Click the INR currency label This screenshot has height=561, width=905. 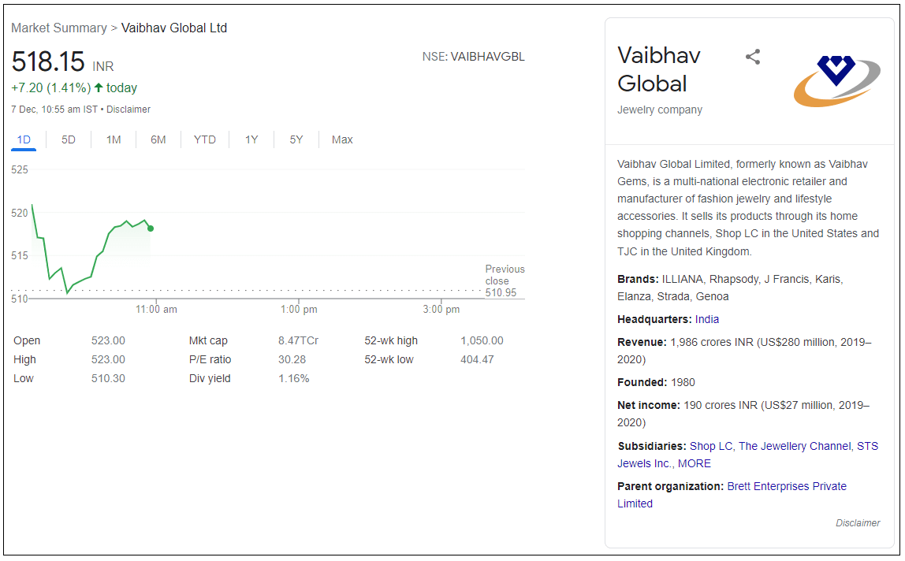click(x=103, y=66)
